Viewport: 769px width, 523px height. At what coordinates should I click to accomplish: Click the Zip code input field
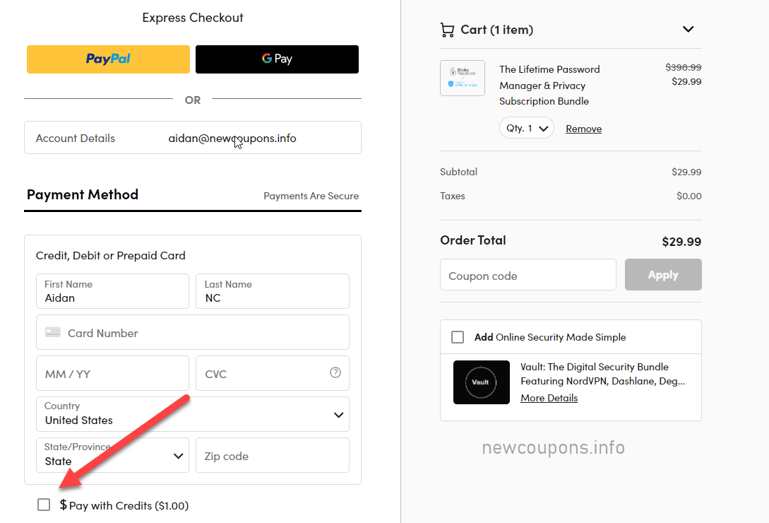[x=272, y=455]
